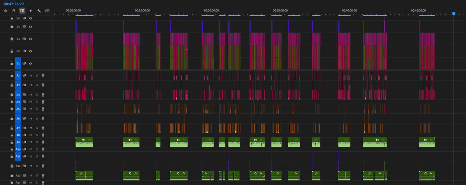The image size is (466, 185).
Task: Enable A12 track targeting
Action: (x=18, y=166)
